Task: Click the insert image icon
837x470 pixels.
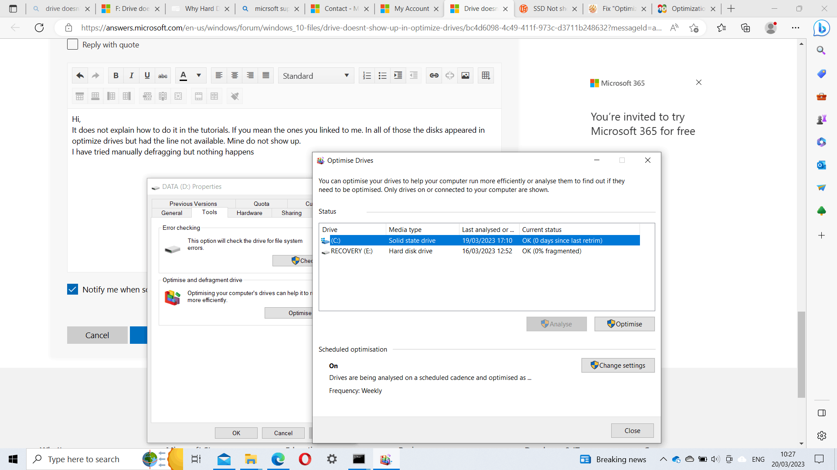Action: (x=465, y=75)
